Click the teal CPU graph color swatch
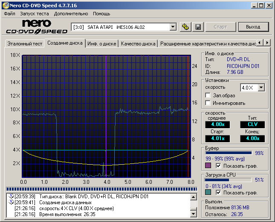275x222 pixels. [208, 192]
